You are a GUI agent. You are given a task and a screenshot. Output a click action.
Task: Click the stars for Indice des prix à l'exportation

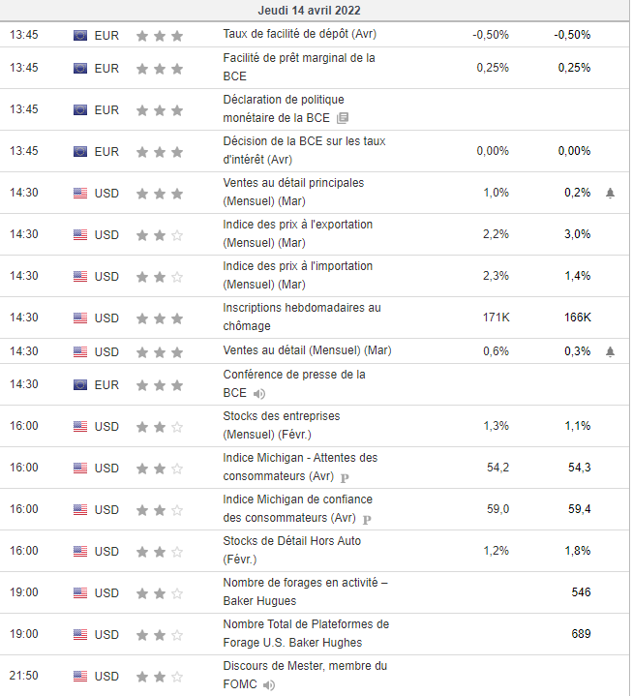click(x=160, y=234)
